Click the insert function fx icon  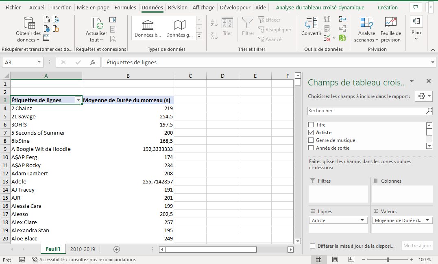tap(92, 62)
